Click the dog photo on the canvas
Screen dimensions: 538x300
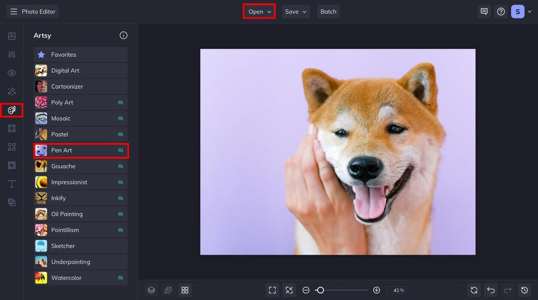click(338, 152)
